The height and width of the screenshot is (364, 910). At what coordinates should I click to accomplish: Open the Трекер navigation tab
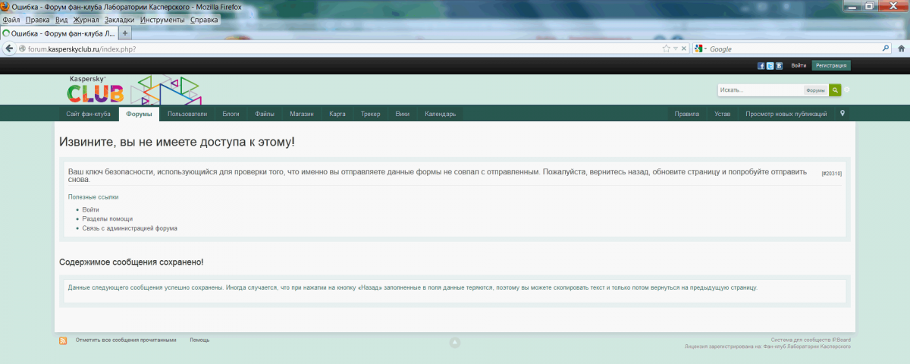coord(371,114)
